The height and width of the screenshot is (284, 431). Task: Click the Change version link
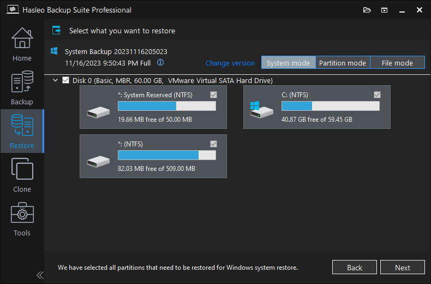230,63
